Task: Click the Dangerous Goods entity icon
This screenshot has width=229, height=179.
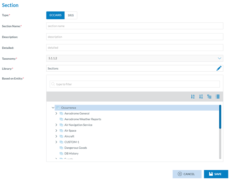Action: 61,148
